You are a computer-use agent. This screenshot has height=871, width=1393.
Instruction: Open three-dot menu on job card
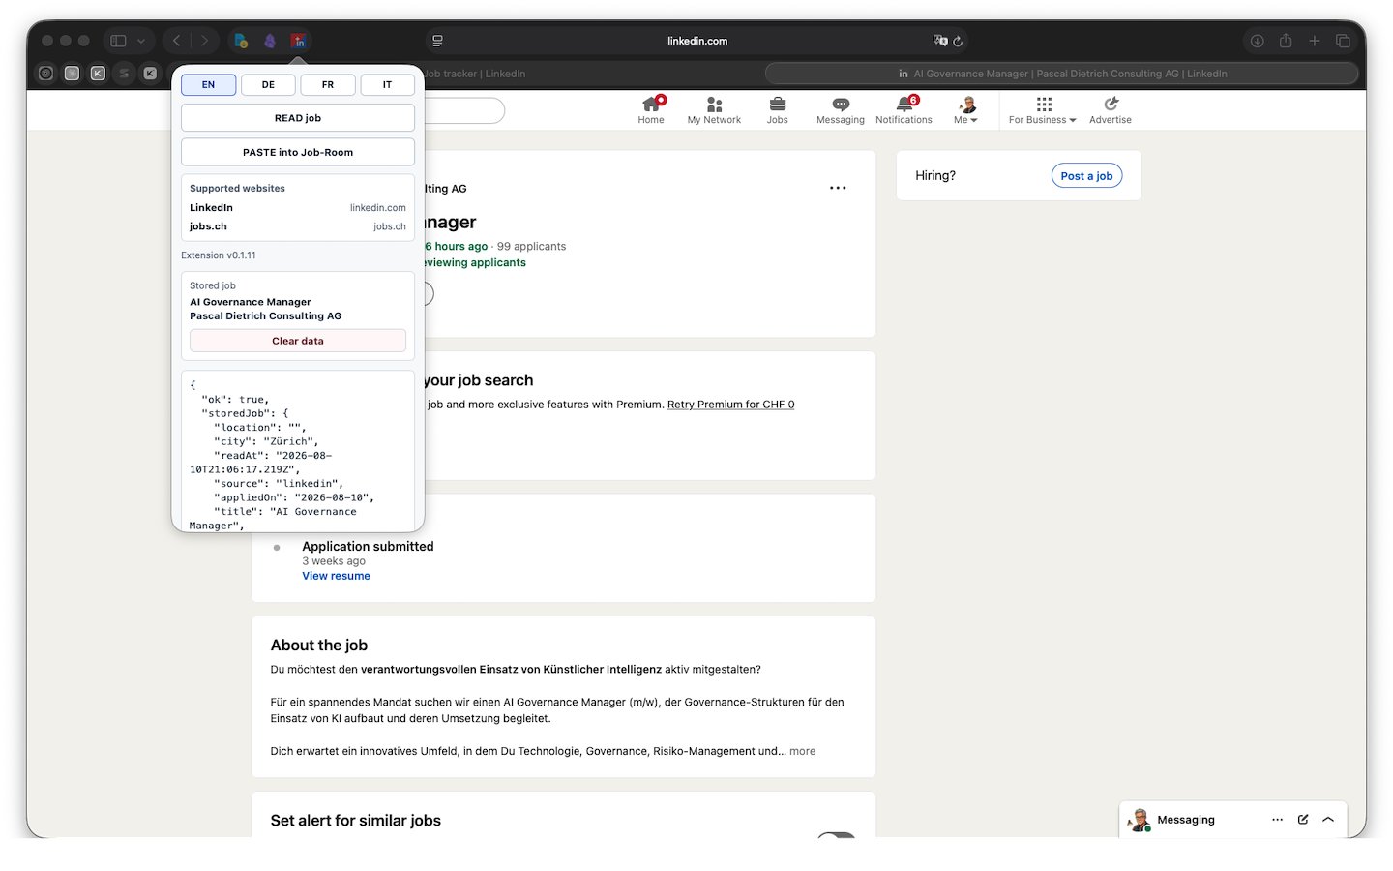point(838,188)
